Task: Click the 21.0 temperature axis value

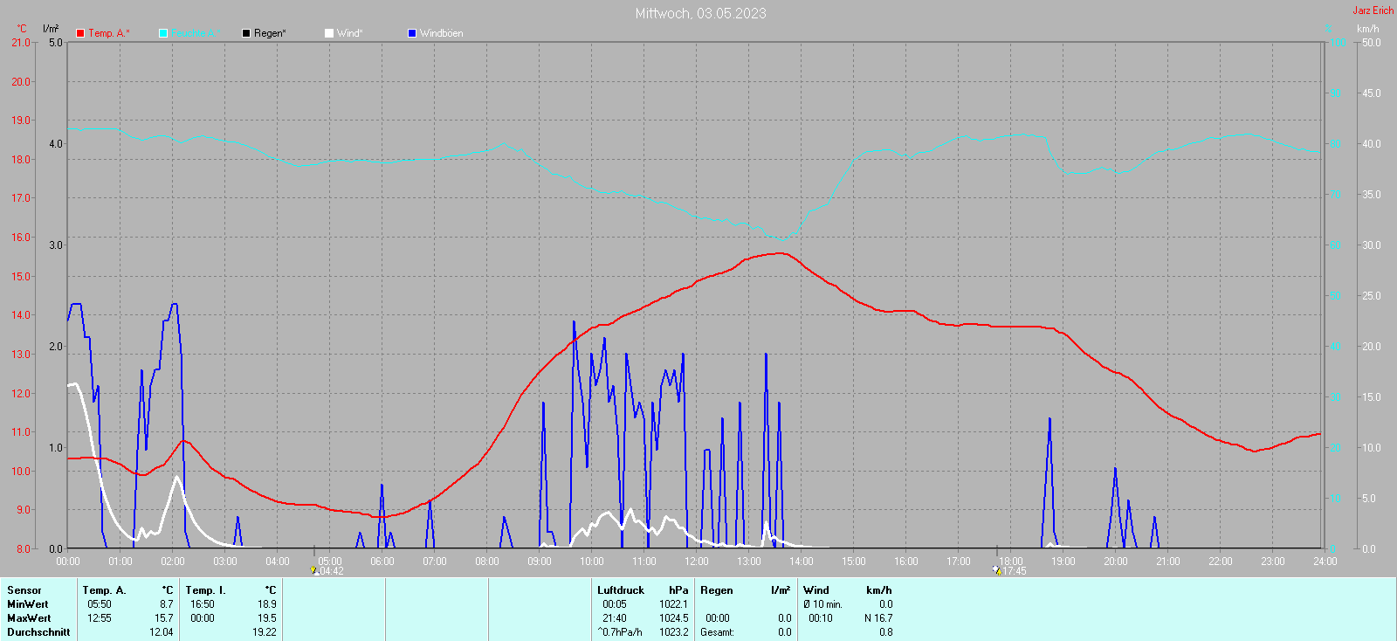Action: coord(20,43)
